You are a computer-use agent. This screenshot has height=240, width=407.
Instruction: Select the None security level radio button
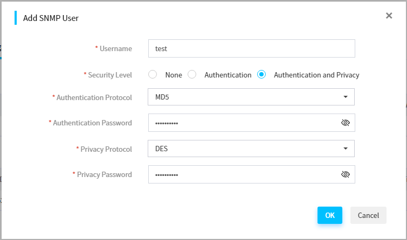[153, 74]
